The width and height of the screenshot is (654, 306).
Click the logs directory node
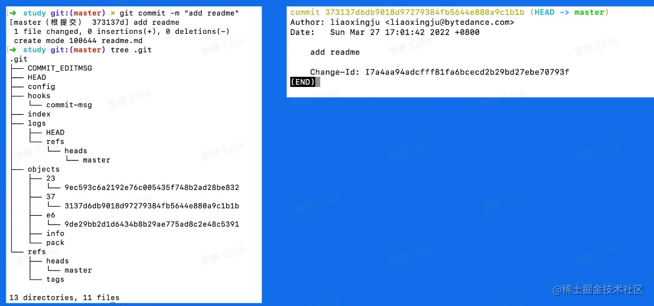point(37,123)
